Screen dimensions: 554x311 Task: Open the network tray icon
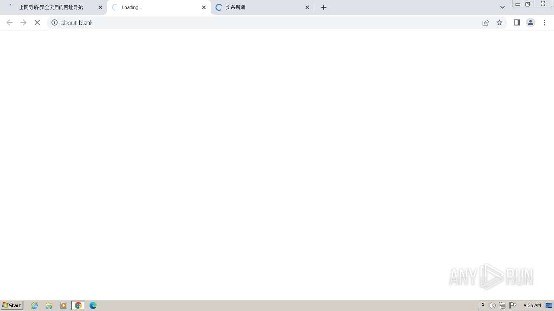point(502,305)
